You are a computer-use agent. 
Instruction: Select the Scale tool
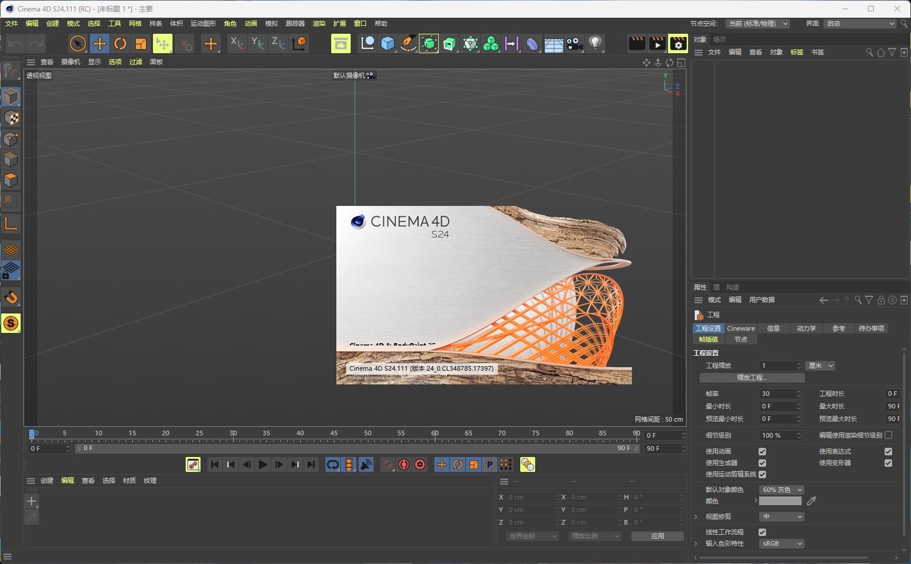pos(141,43)
